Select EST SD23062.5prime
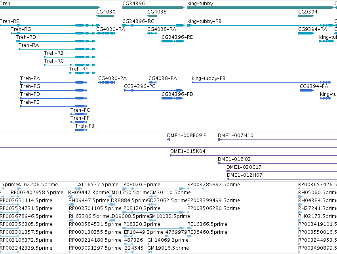 click(x=168, y=201)
